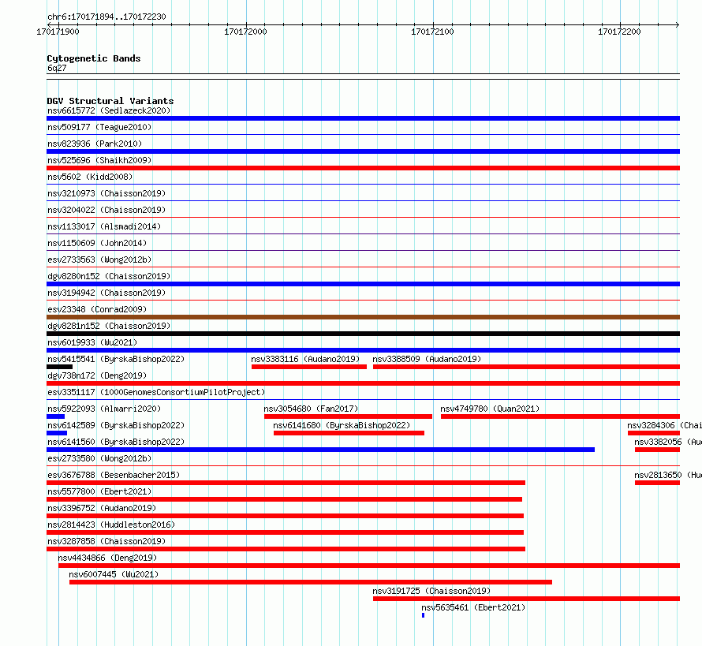Image resolution: width=702 pixels, height=646 pixels.
Task: Click dgv738n172 (Deng2019) label
Action: (97, 375)
